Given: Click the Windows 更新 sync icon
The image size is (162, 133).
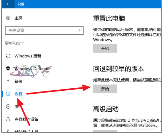Looking at the screenshot, I should pos(8,56).
